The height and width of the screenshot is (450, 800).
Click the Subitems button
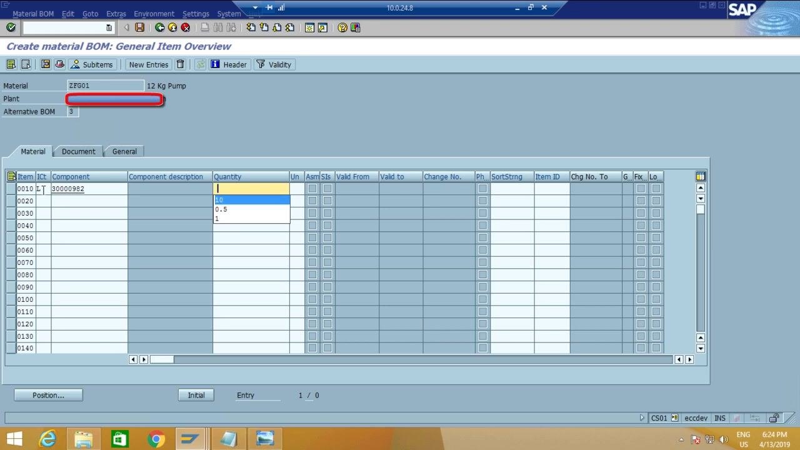pyautogui.click(x=92, y=64)
